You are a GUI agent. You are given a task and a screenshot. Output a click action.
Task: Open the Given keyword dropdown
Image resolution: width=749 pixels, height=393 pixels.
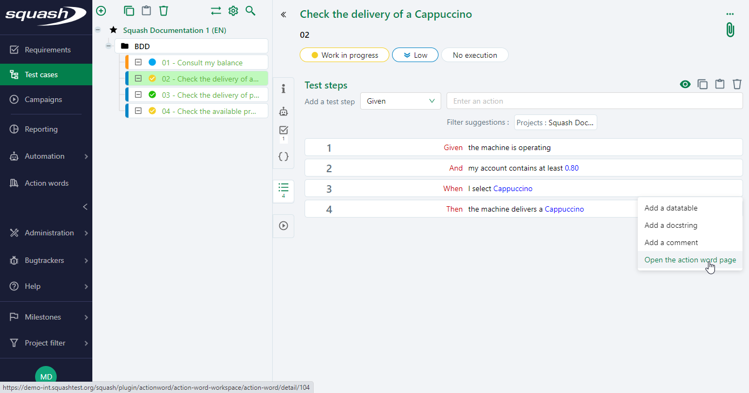(400, 101)
